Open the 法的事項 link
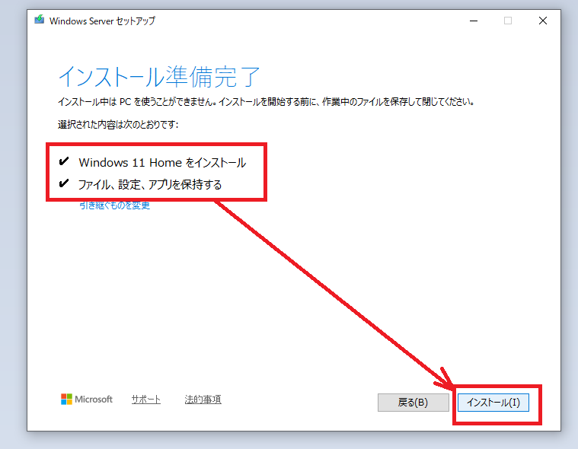The width and height of the screenshot is (578, 449). pyautogui.click(x=203, y=400)
